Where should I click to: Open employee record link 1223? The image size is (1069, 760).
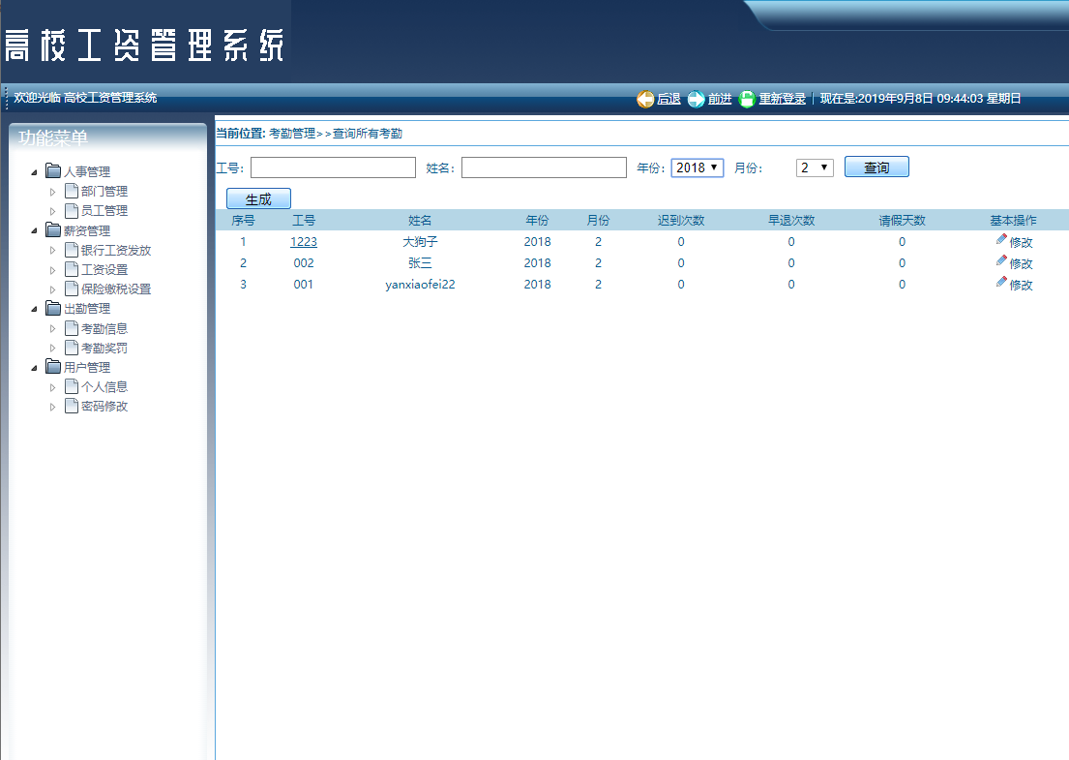click(x=304, y=241)
